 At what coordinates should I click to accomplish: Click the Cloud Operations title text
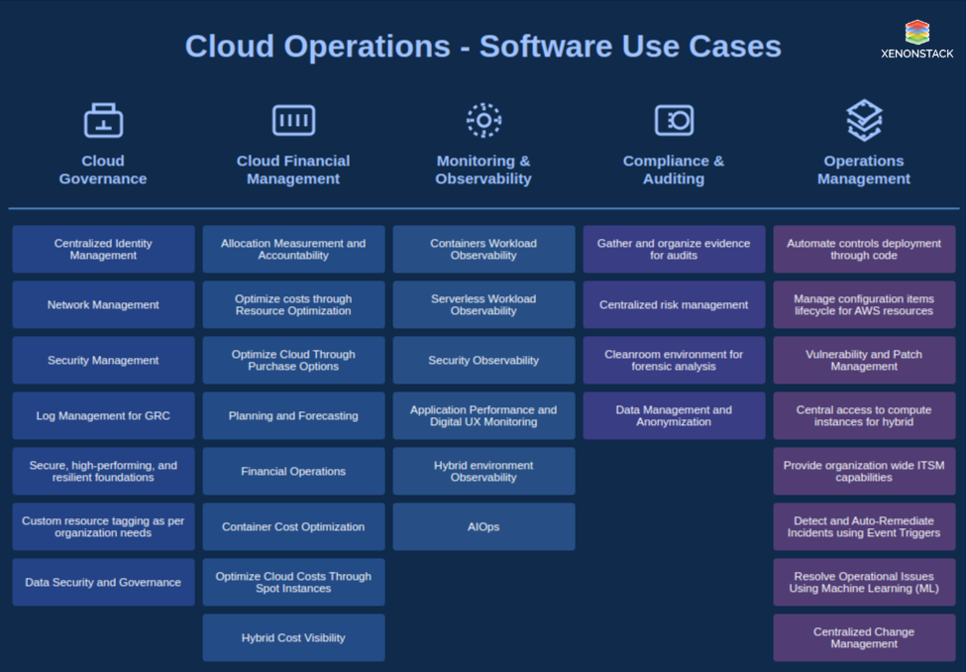[x=483, y=46]
